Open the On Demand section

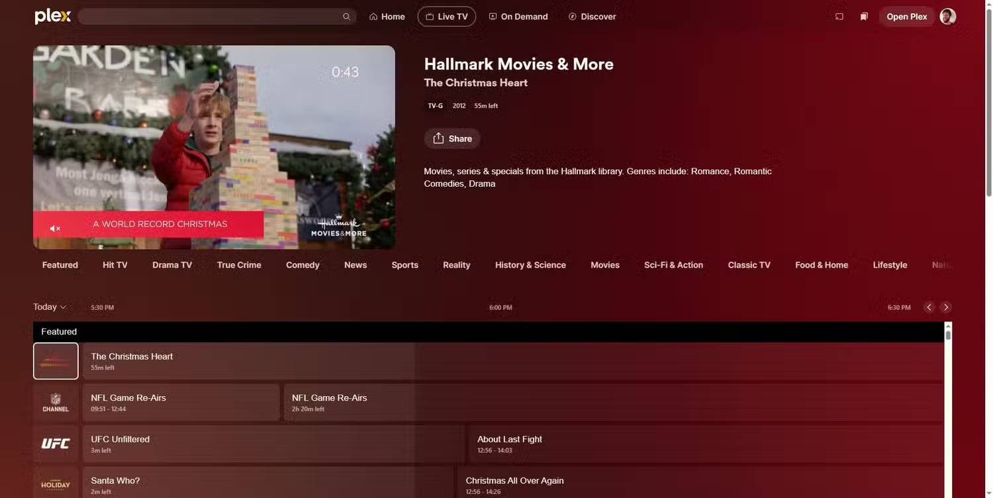coord(518,16)
